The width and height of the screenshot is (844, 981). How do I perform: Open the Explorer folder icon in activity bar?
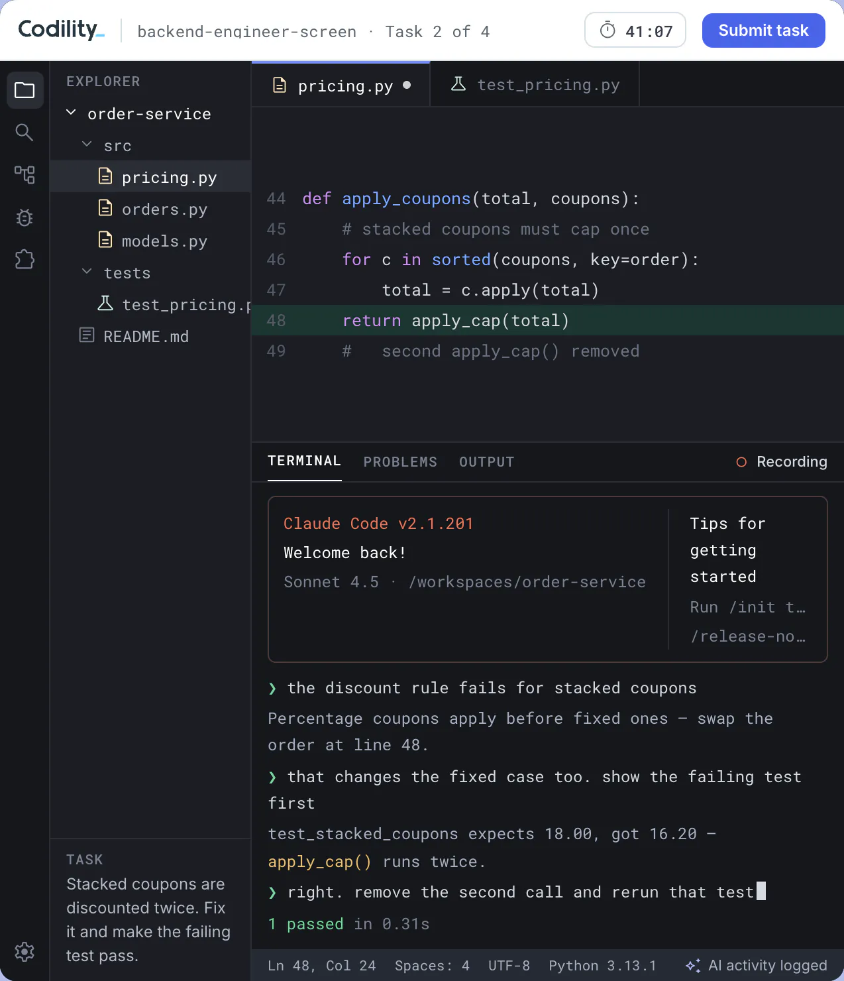click(25, 90)
